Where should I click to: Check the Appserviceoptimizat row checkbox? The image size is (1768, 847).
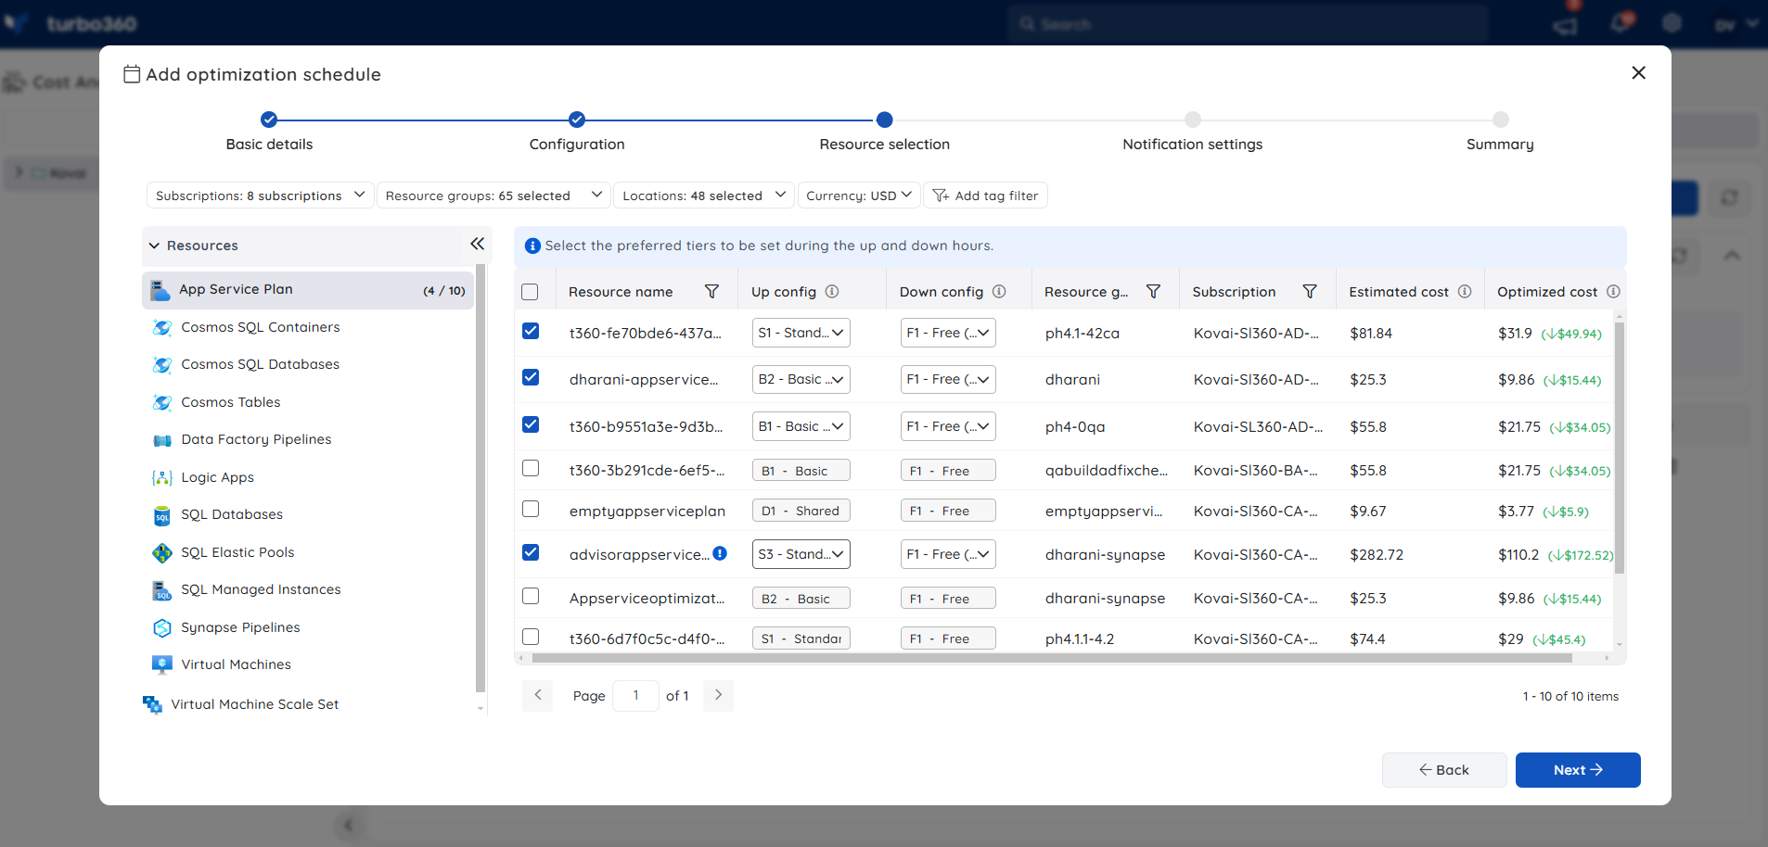(531, 596)
